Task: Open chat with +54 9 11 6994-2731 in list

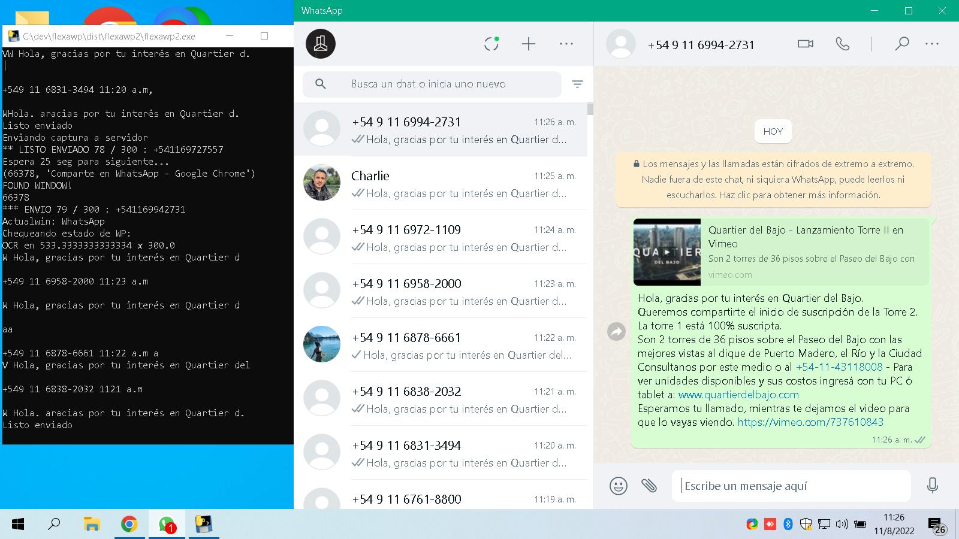Action: (x=441, y=129)
